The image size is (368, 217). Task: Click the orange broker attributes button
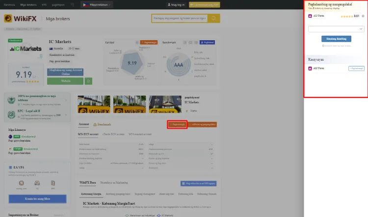pyautogui.click(x=202, y=124)
